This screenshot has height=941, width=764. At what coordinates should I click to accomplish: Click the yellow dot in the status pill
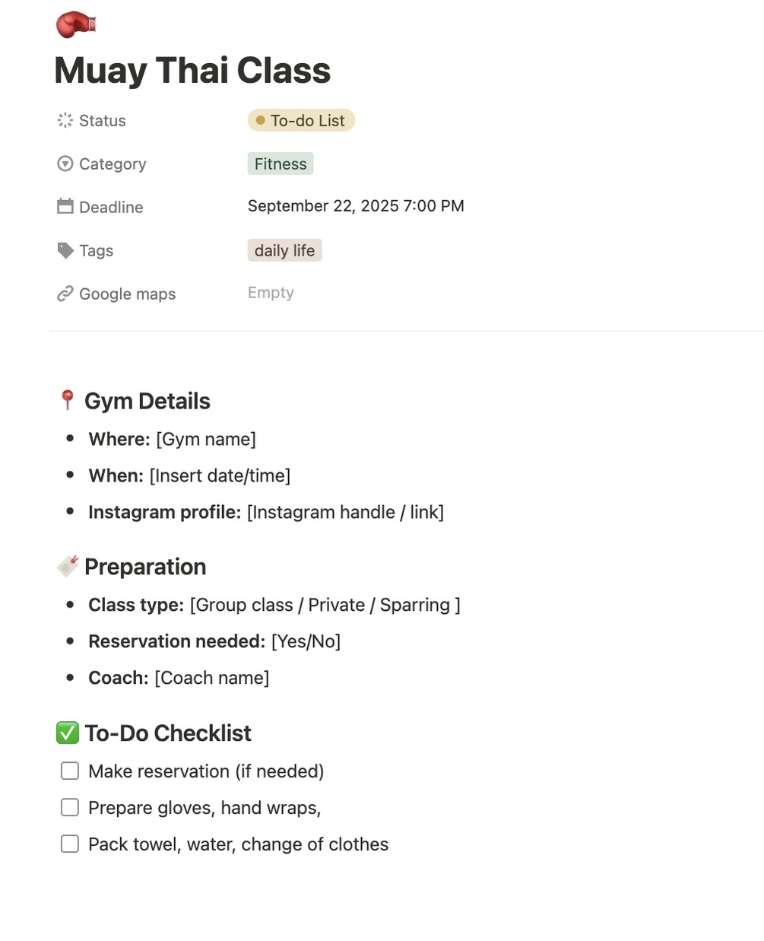click(260, 120)
